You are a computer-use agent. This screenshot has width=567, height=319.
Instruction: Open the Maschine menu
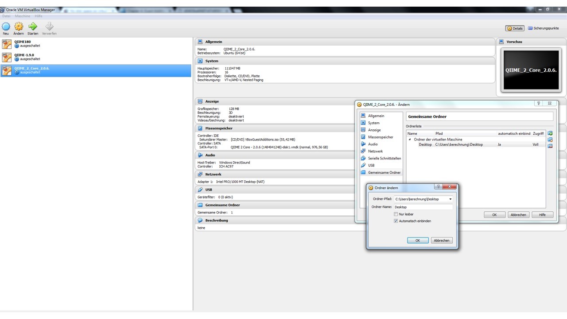(x=23, y=16)
